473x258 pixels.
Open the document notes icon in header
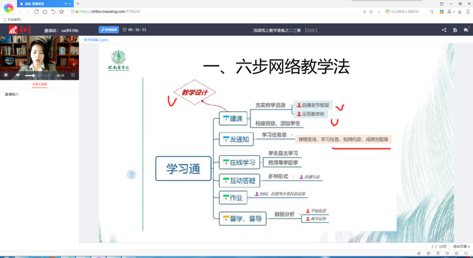[x=455, y=30]
